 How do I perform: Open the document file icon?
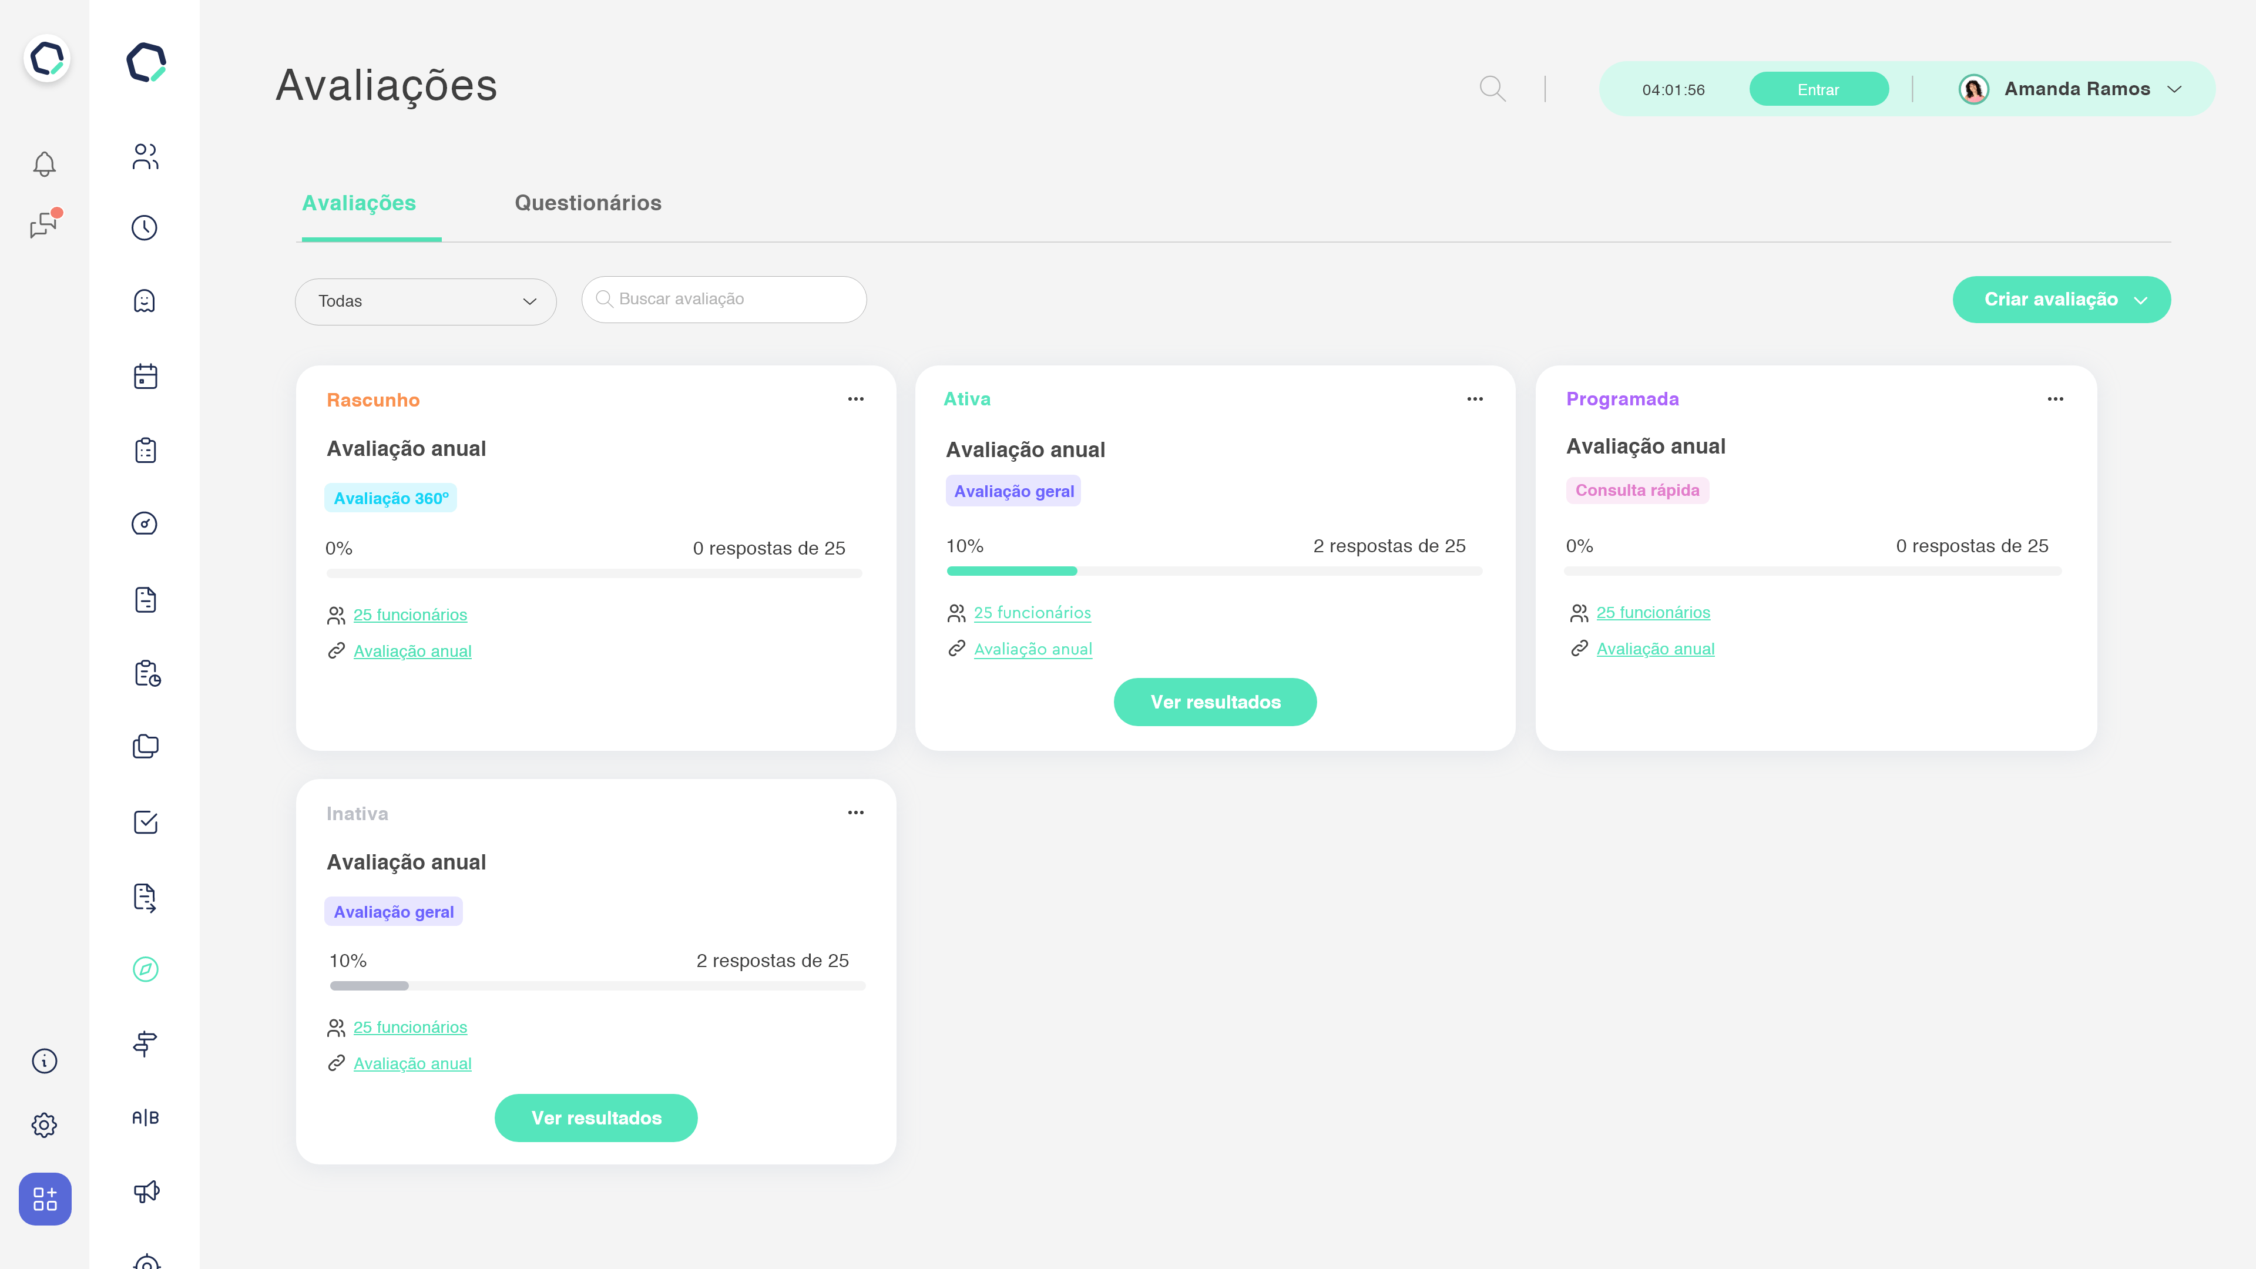(145, 600)
